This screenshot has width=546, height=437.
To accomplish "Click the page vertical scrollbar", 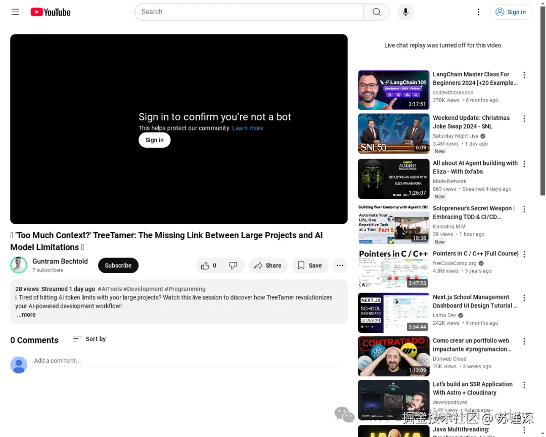I will click(542, 101).
